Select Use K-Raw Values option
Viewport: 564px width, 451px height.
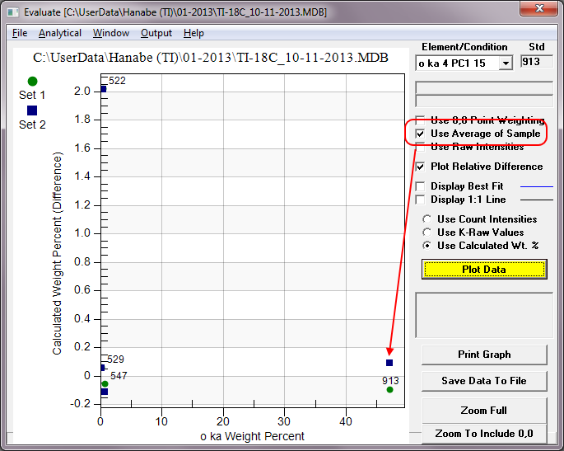click(426, 233)
